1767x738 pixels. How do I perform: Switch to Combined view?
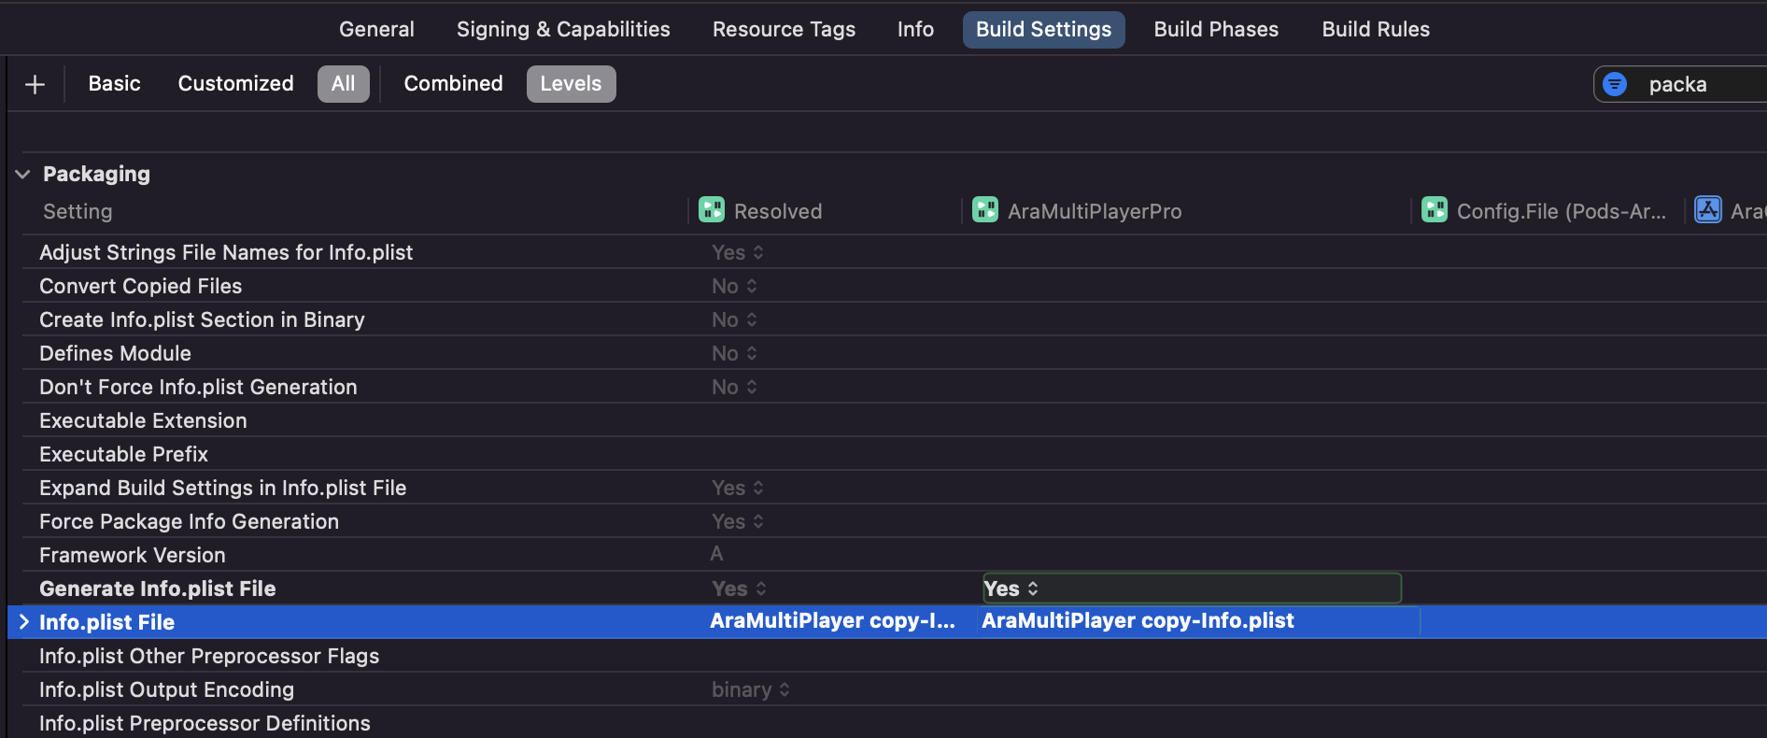pos(453,83)
